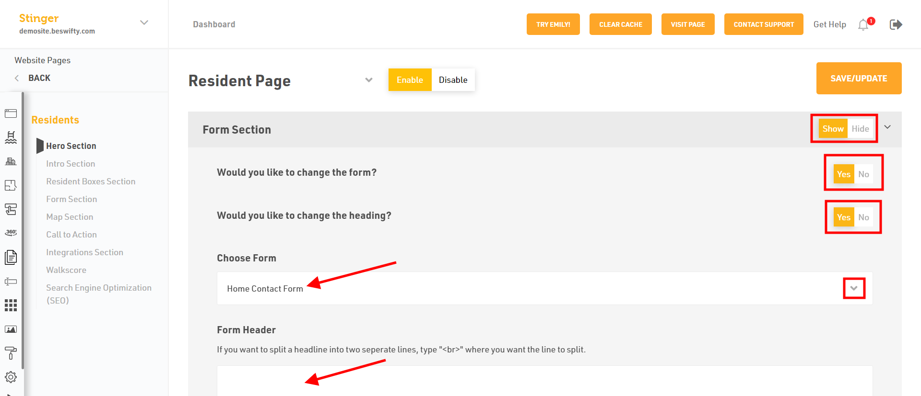Open the Stinger site switcher dropdown
Image resolution: width=921 pixels, height=396 pixels.
click(x=144, y=23)
